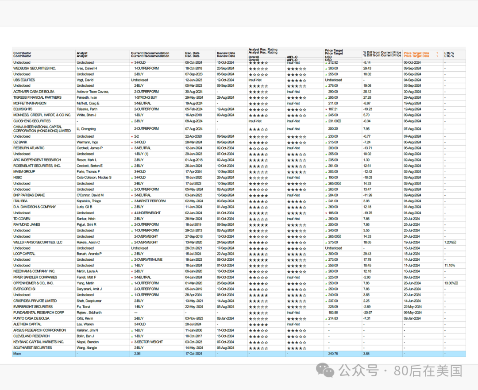This screenshot has height=390, width=478.
Task: Click the red down arrow beside 187.21
Action: tap(326, 109)
